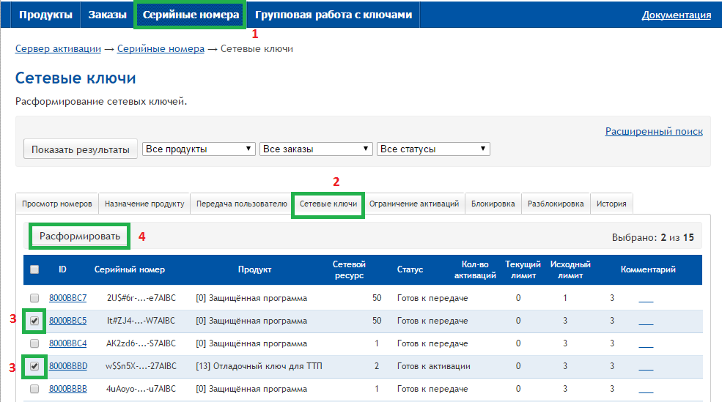Screen dimensions: 722x402
Task: Open the "Все статусы" filter dropdown
Action: pyautogui.click(x=432, y=149)
